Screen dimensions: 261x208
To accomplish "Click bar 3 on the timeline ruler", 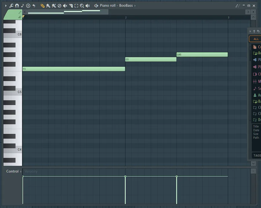I will click(229, 17).
